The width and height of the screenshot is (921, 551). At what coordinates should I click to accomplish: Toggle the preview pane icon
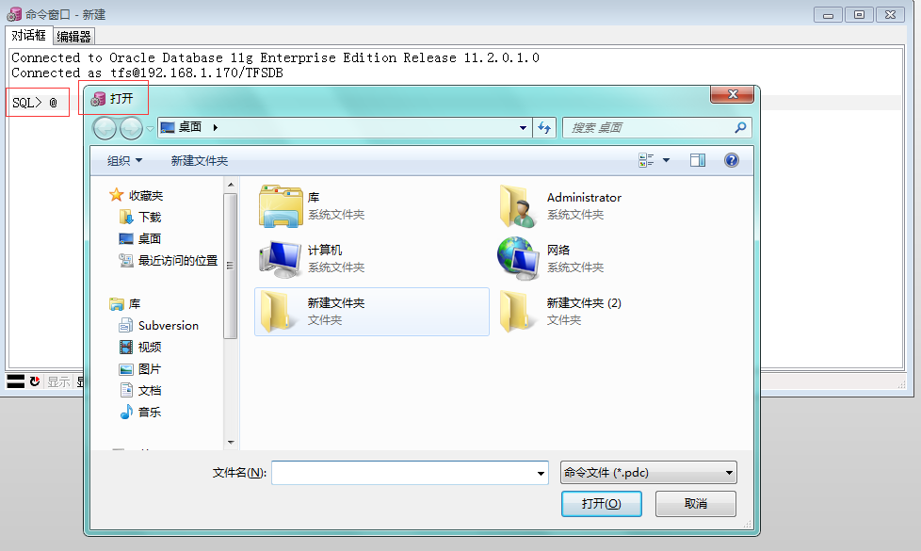pos(698,160)
